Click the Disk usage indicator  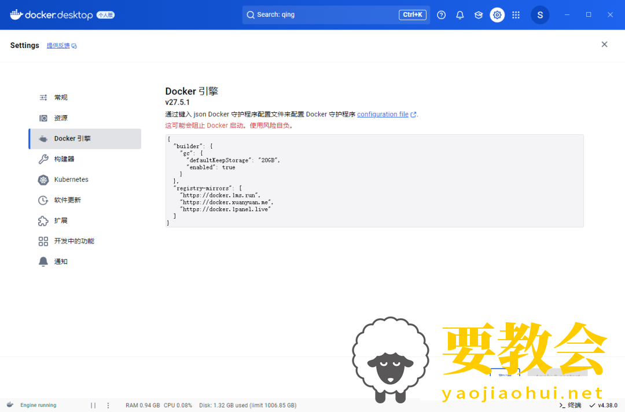tap(248, 405)
